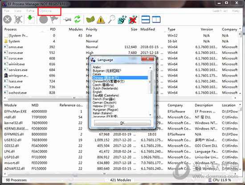245x185 pixels.
Task: Sort modules by MID column
Action: click(x=35, y=105)
